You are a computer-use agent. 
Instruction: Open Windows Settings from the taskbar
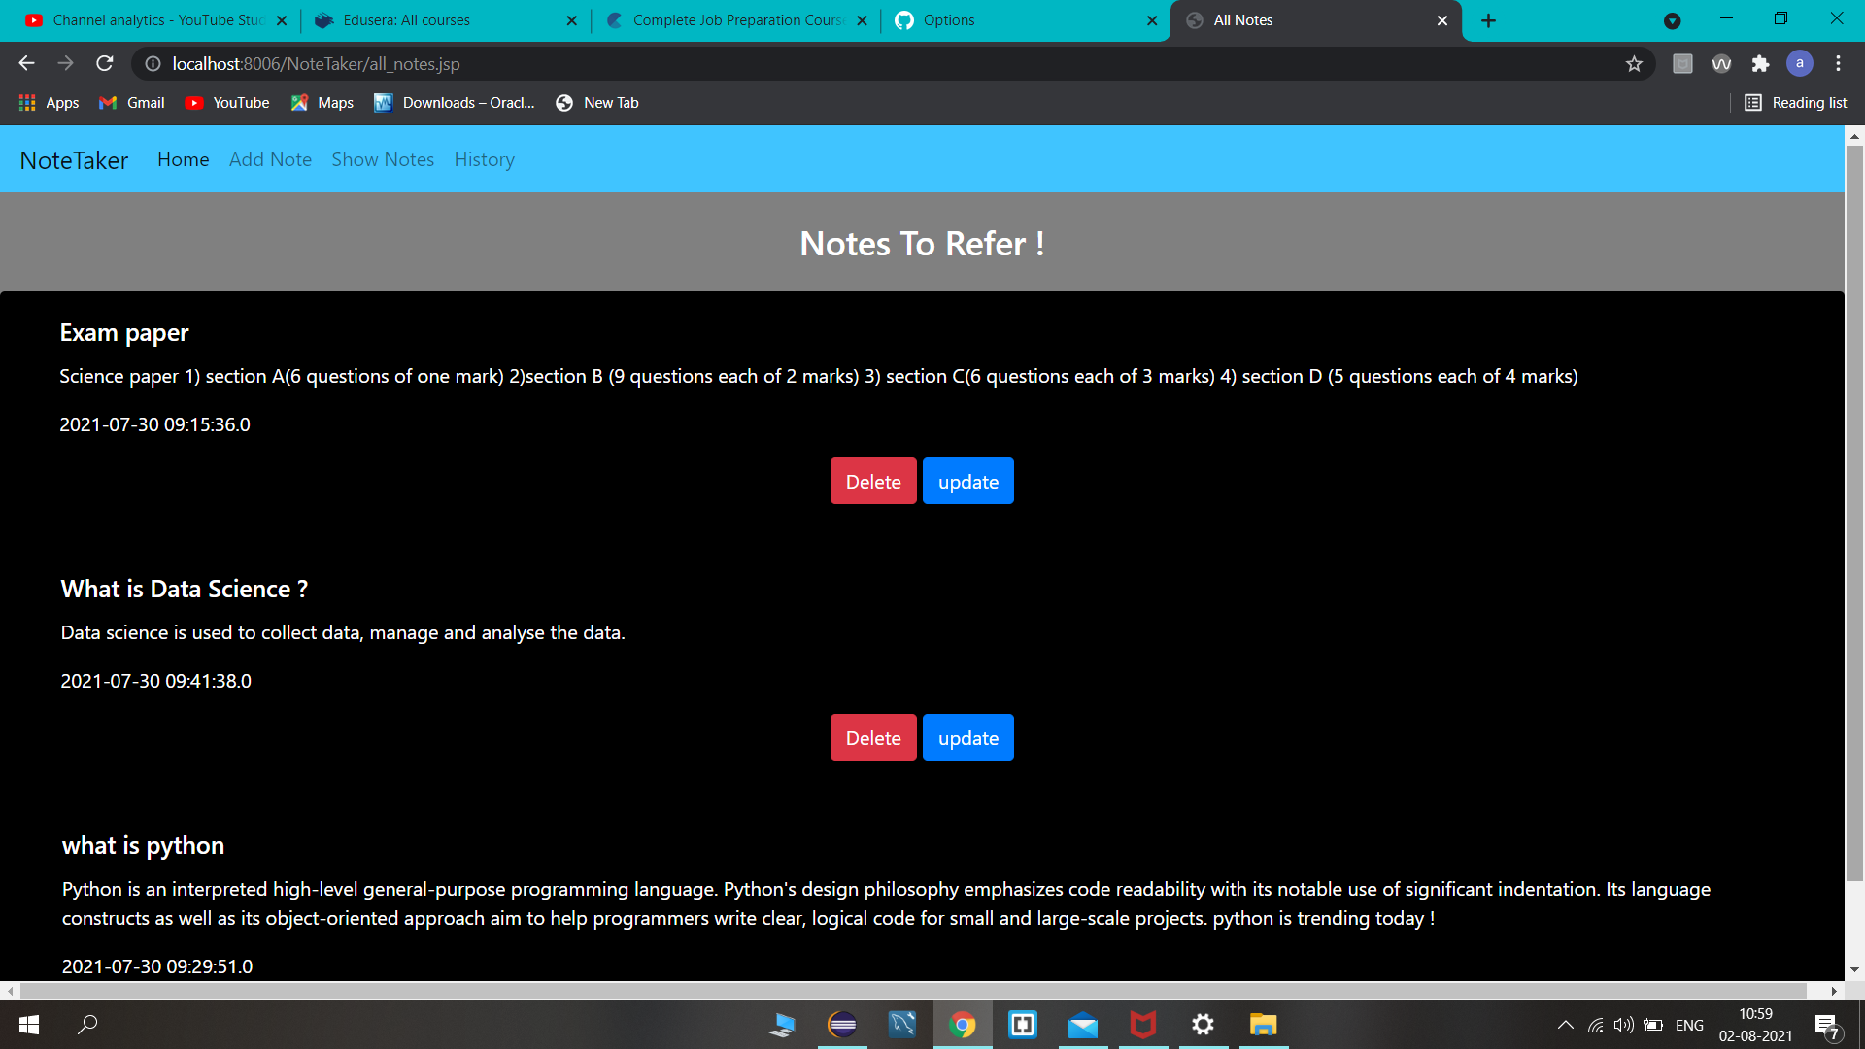(x=1203, y=1025)
